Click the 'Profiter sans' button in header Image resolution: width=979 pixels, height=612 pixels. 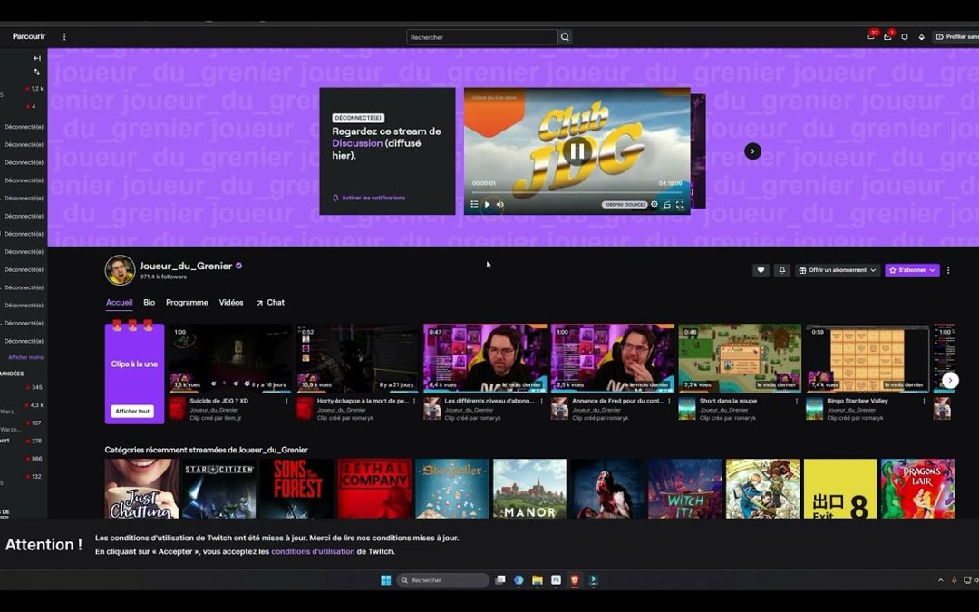click(956, 37)
